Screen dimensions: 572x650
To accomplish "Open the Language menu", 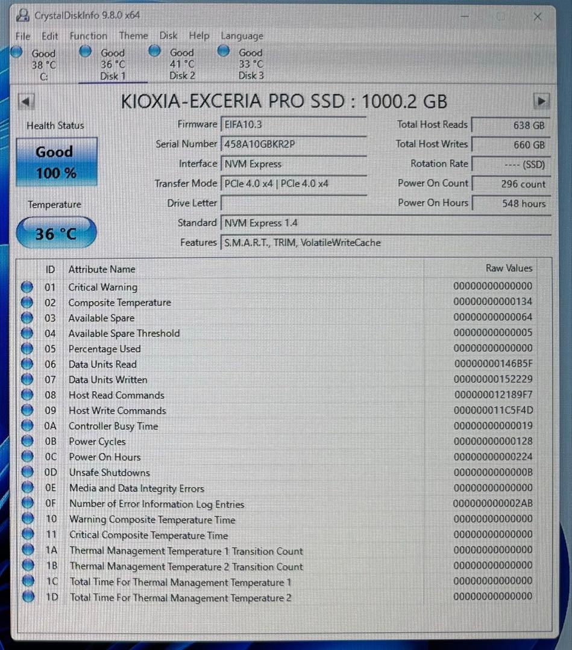I will [242, 36].
